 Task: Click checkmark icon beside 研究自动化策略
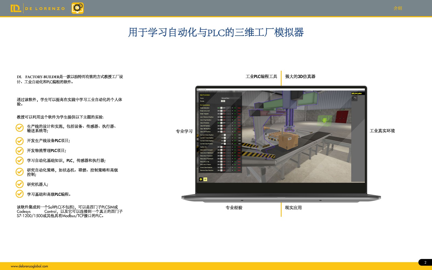pos(19,172)
